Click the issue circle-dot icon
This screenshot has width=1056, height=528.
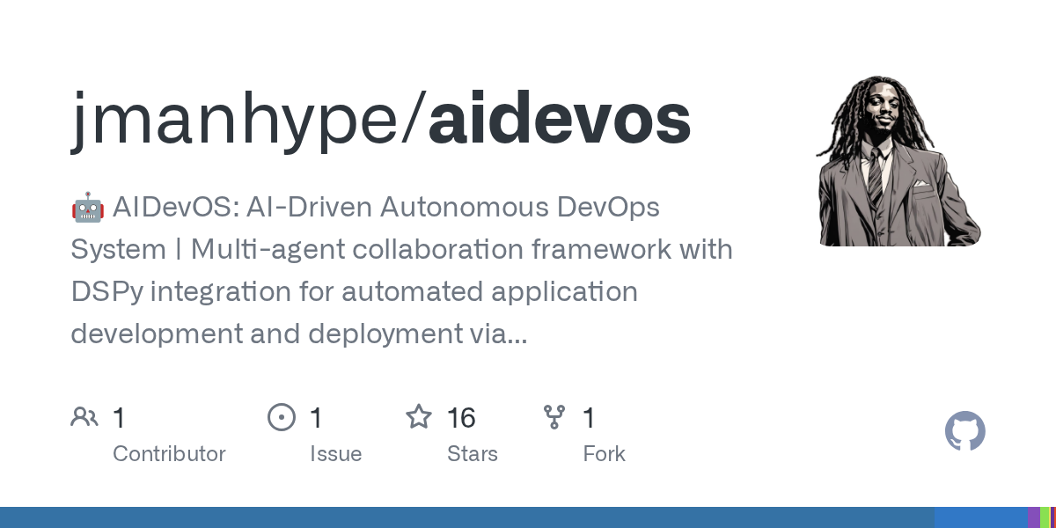coord(282,417)
